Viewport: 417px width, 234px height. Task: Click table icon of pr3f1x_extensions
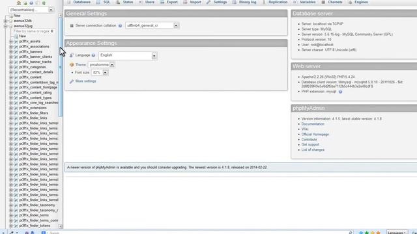pos(16,108)
